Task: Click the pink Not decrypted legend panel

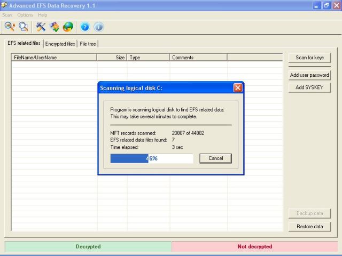Action: click(x=255, y=246)
